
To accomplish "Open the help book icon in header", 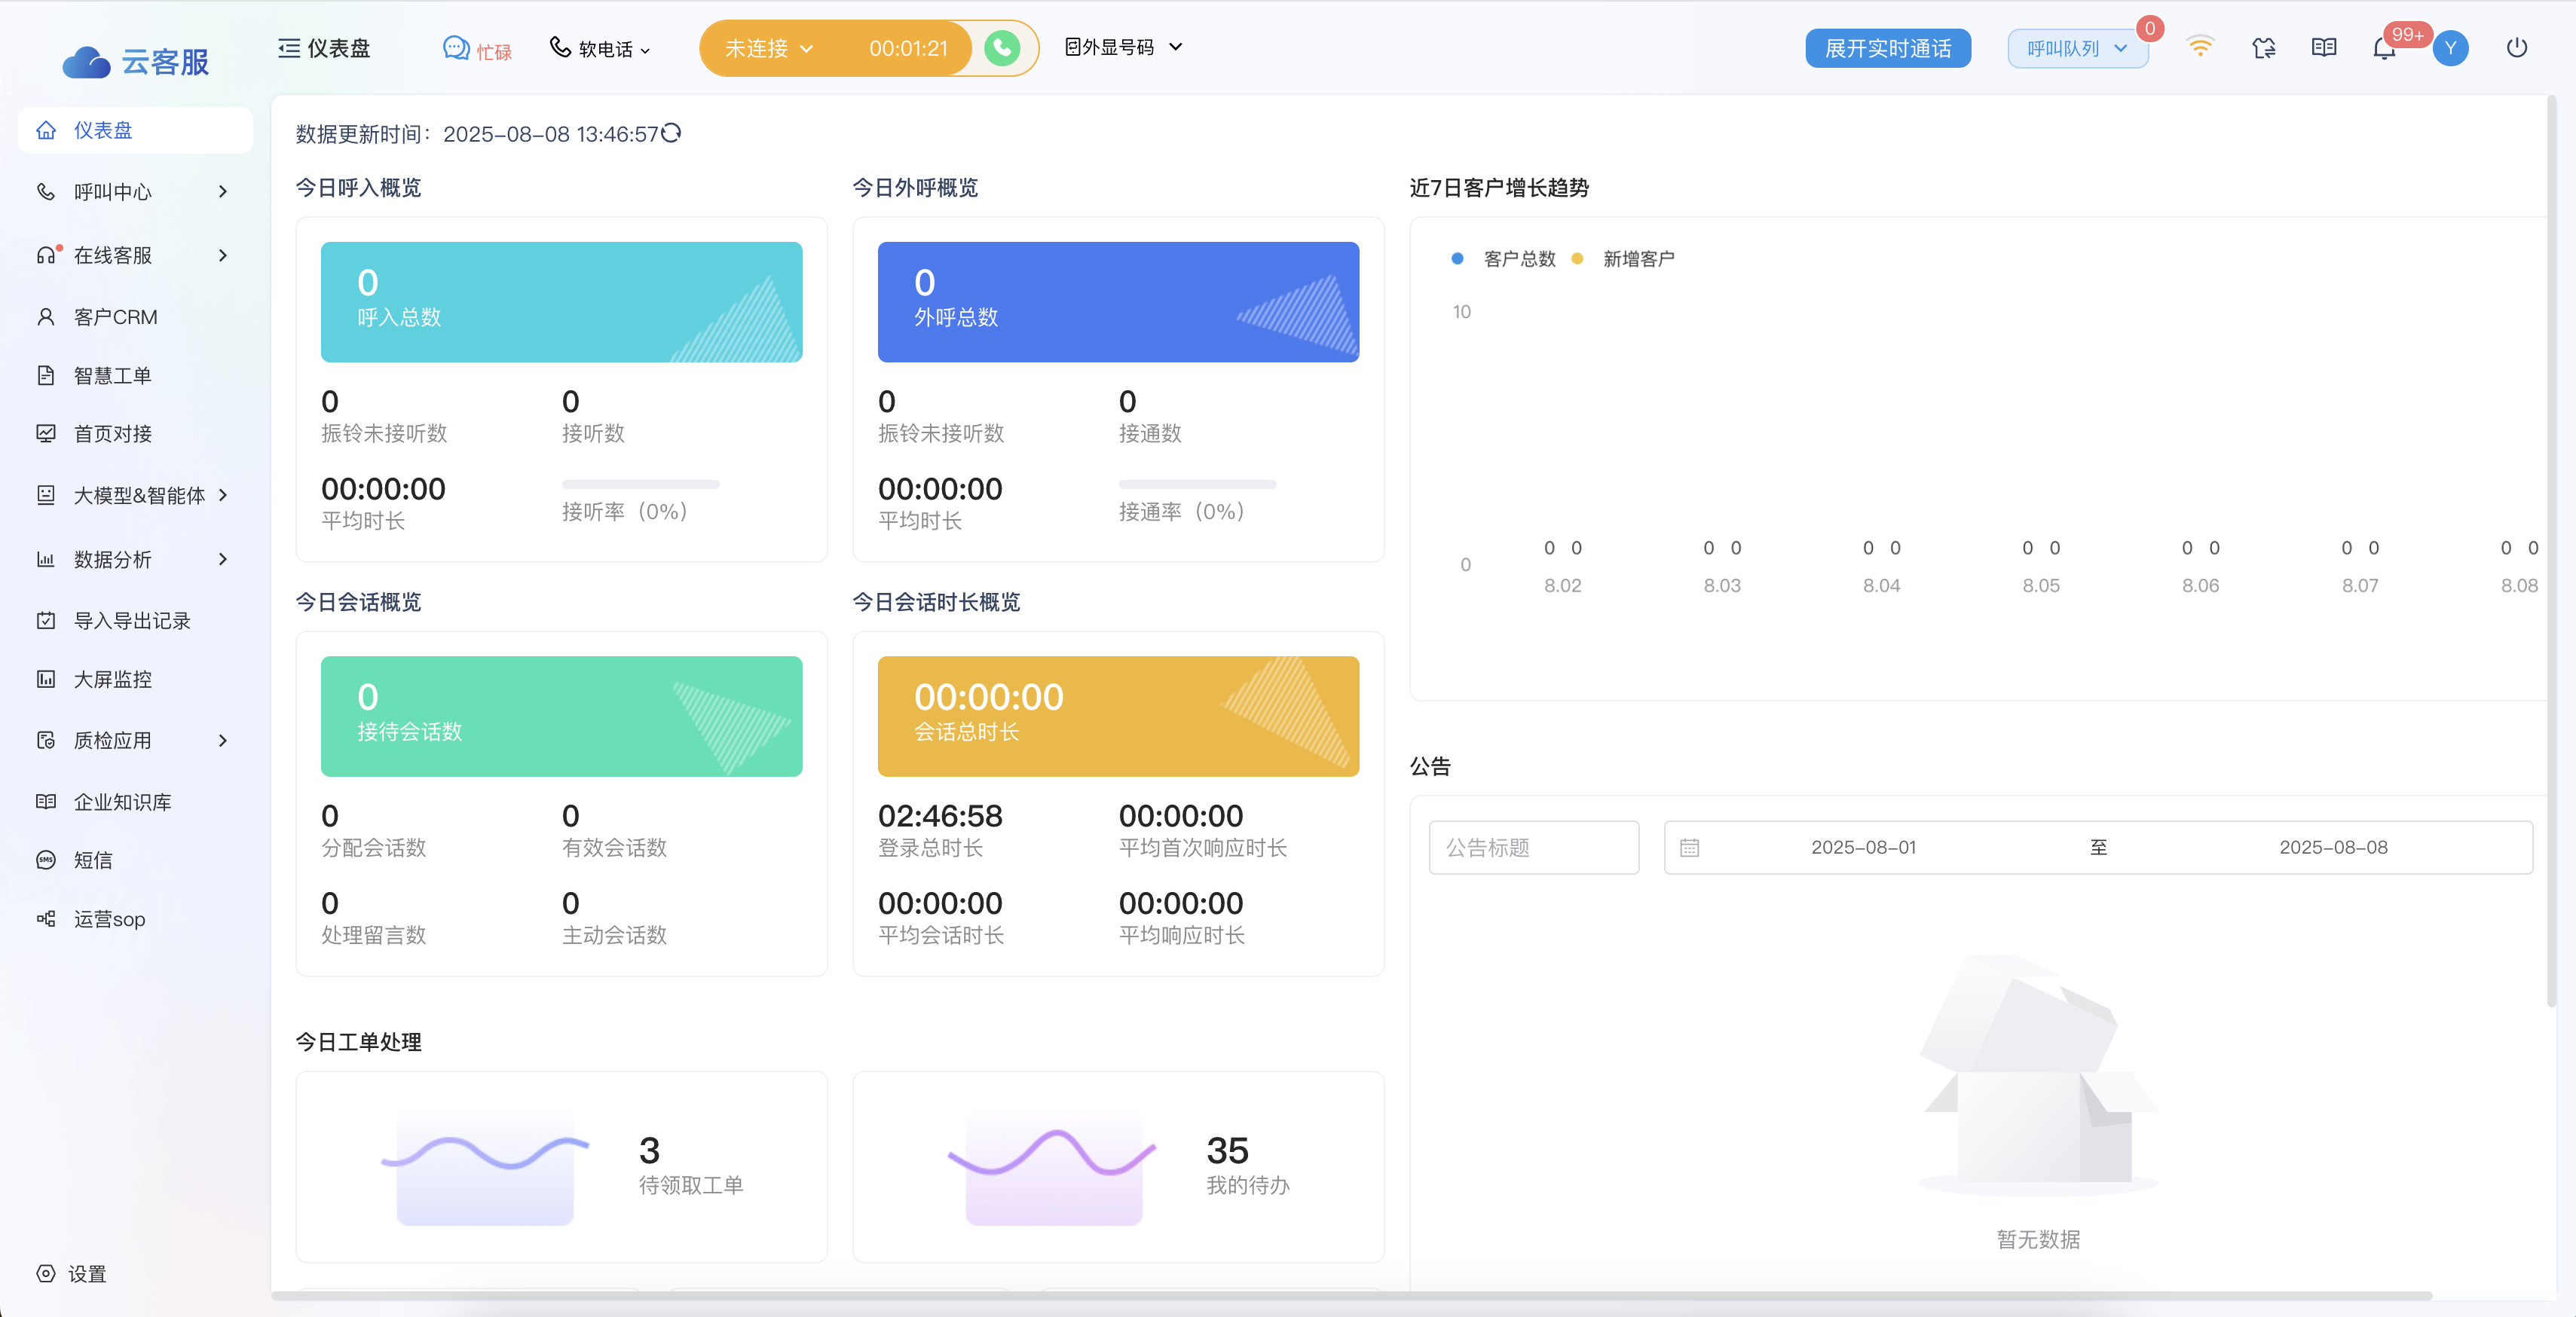I will [x=2324, y=47].
